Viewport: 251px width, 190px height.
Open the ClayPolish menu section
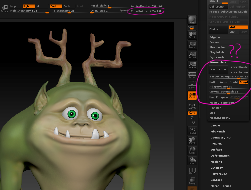coord(217,53)
